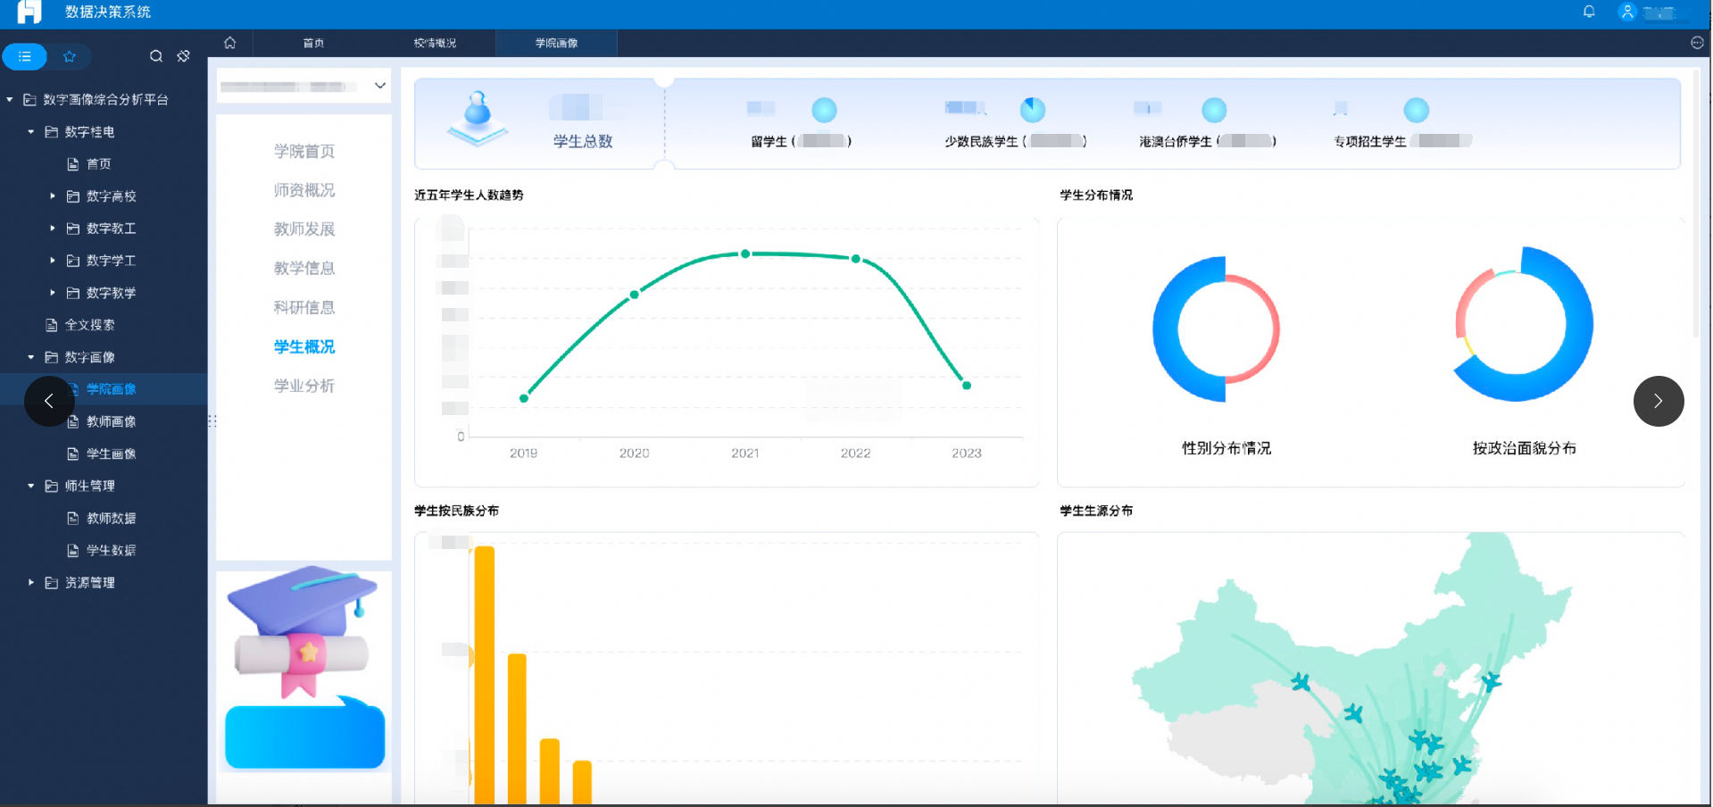The height and width of the screenshot is (807, 1713).
Task: Click the 2021 data point on trend chart
Action: [745, 254]
